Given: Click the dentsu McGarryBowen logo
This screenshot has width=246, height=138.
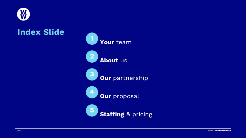Looking at the screenshot, I should coord(220,131).
